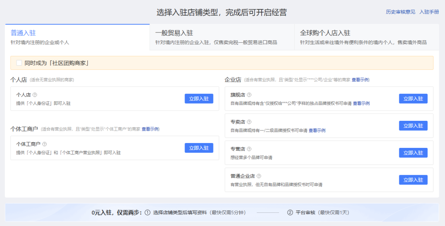Click 立即入驻 for 旗舰店

pyautogui.click(x=413, y=99)
